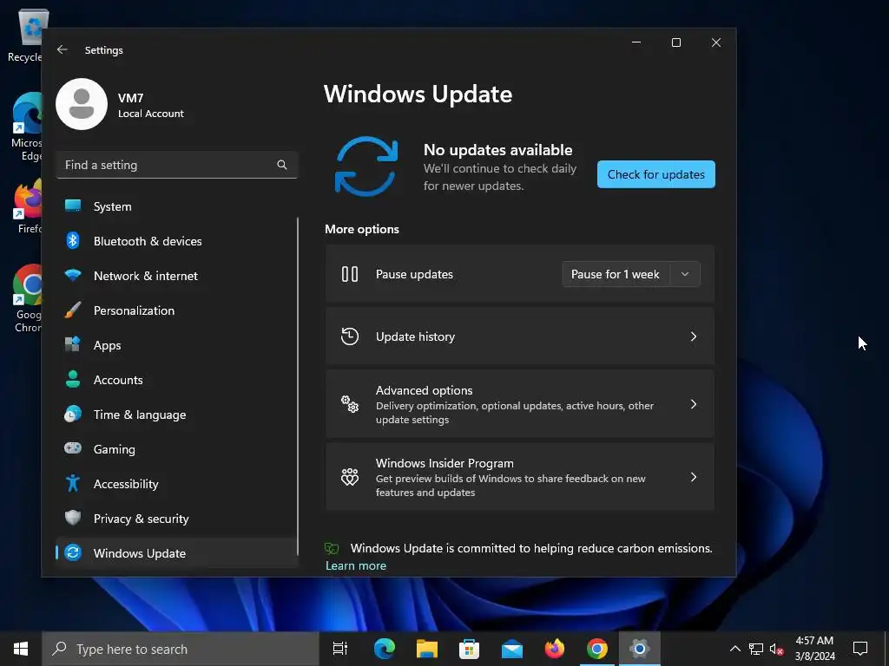The image size is (889, 666).
Task: Switch to Privacy & security settings
Action: coord(176,518)
